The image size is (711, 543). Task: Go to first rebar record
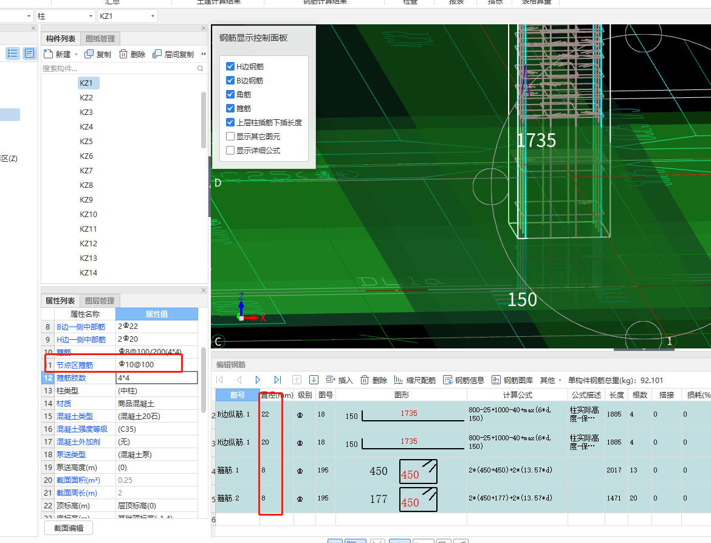coord(220,380)
